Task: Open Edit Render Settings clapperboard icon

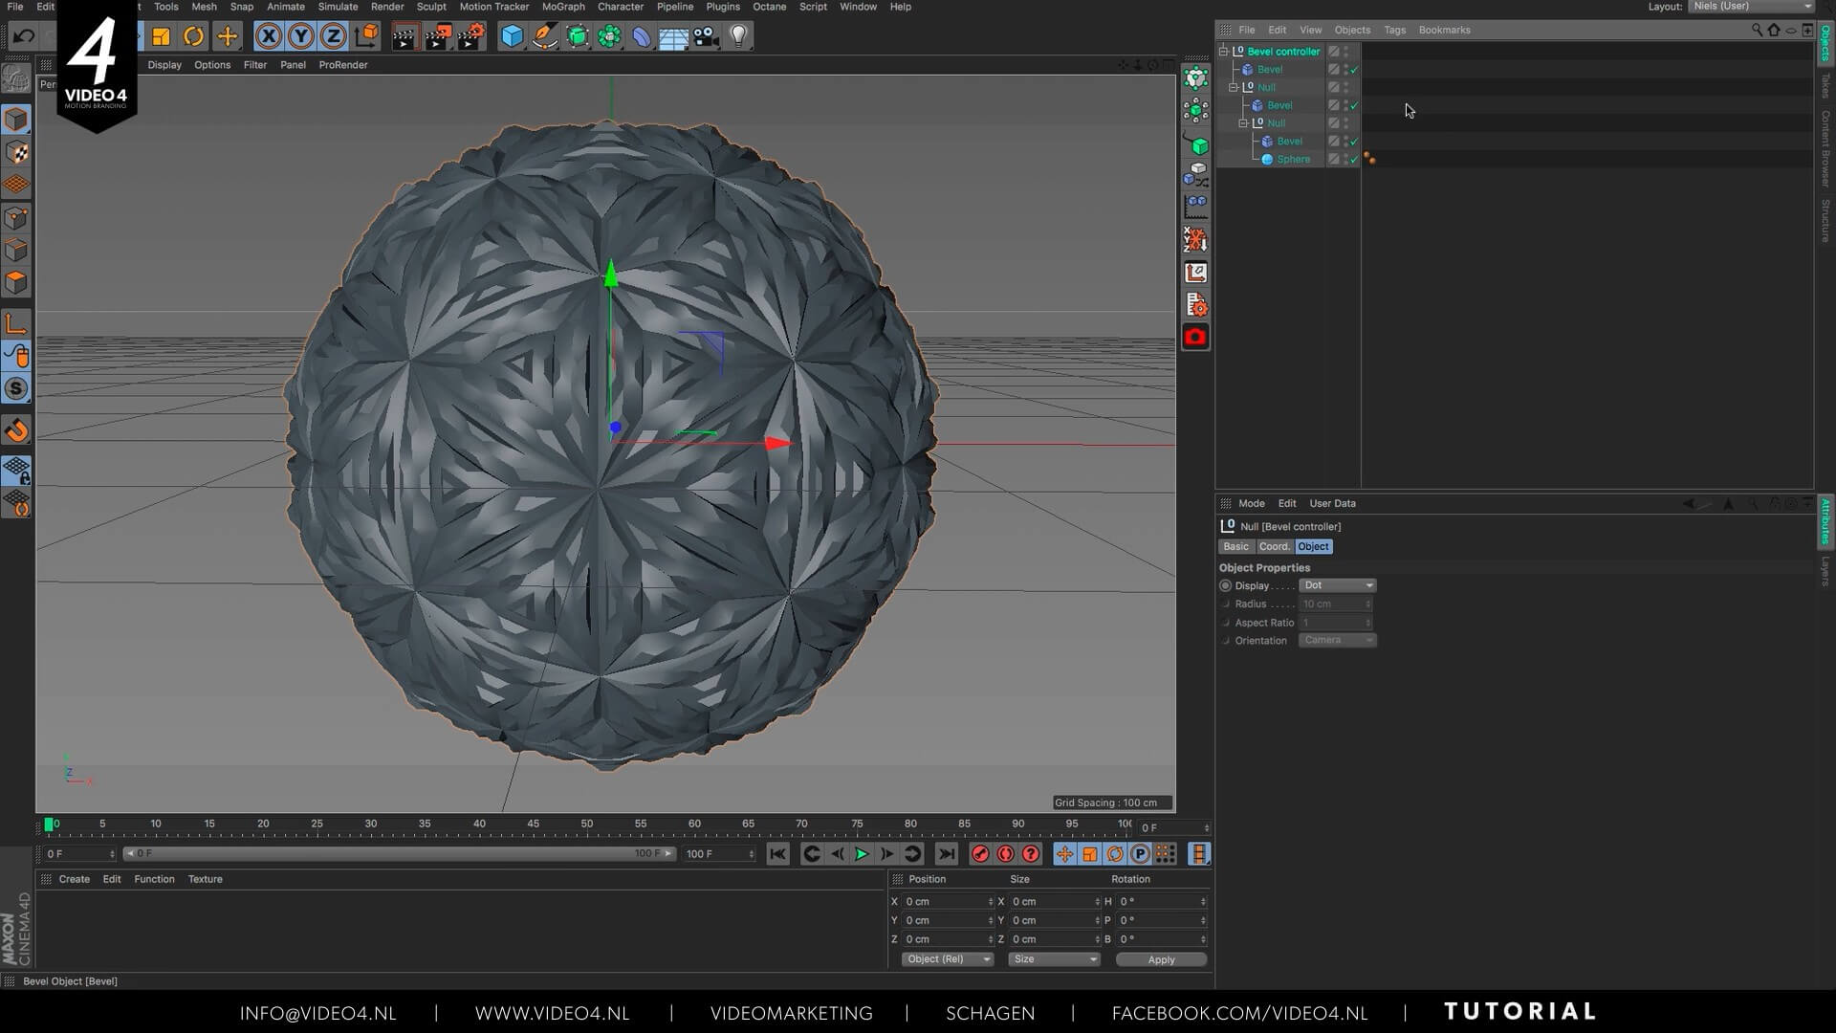Action: coord(470,36)
